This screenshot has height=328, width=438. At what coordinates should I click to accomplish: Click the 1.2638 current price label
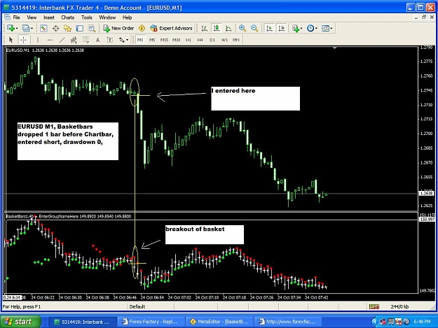tap(426, 194)
